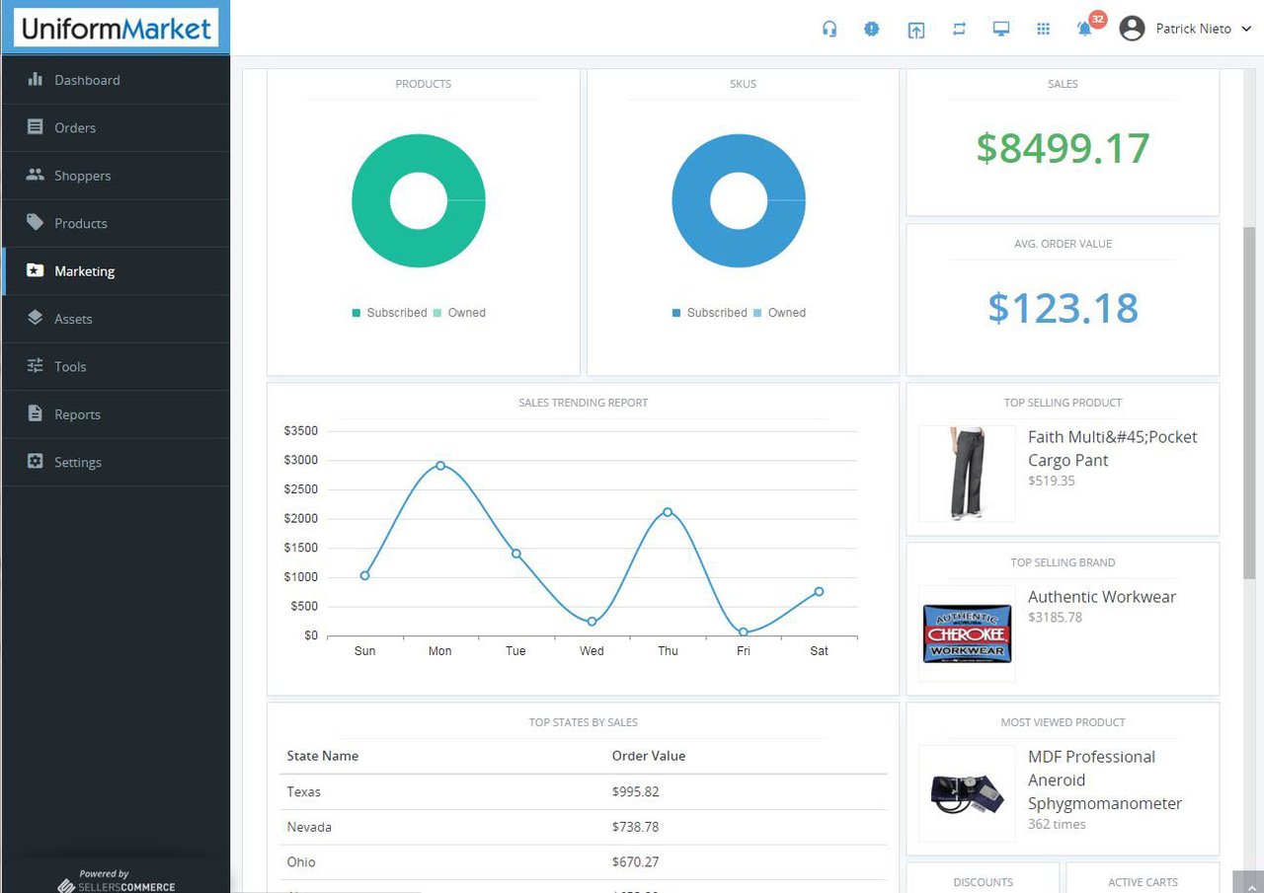Click the Authentic Workwear Cherokee brand thumbnail

click(x=966, y=634)
